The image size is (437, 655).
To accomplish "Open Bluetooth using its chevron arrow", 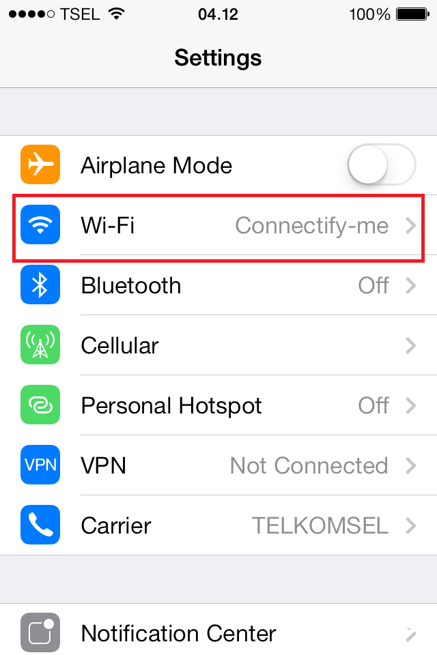I will click(411, 286).
